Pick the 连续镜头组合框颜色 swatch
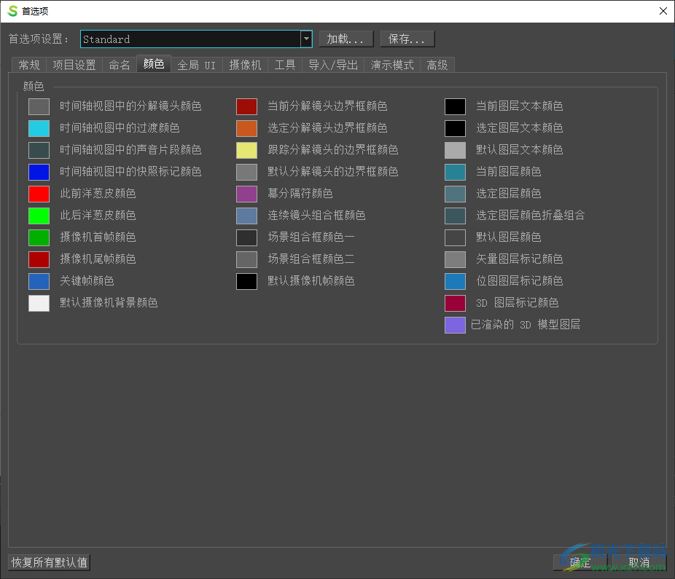Viewport: 675px width, 579px height. [246, 216]
